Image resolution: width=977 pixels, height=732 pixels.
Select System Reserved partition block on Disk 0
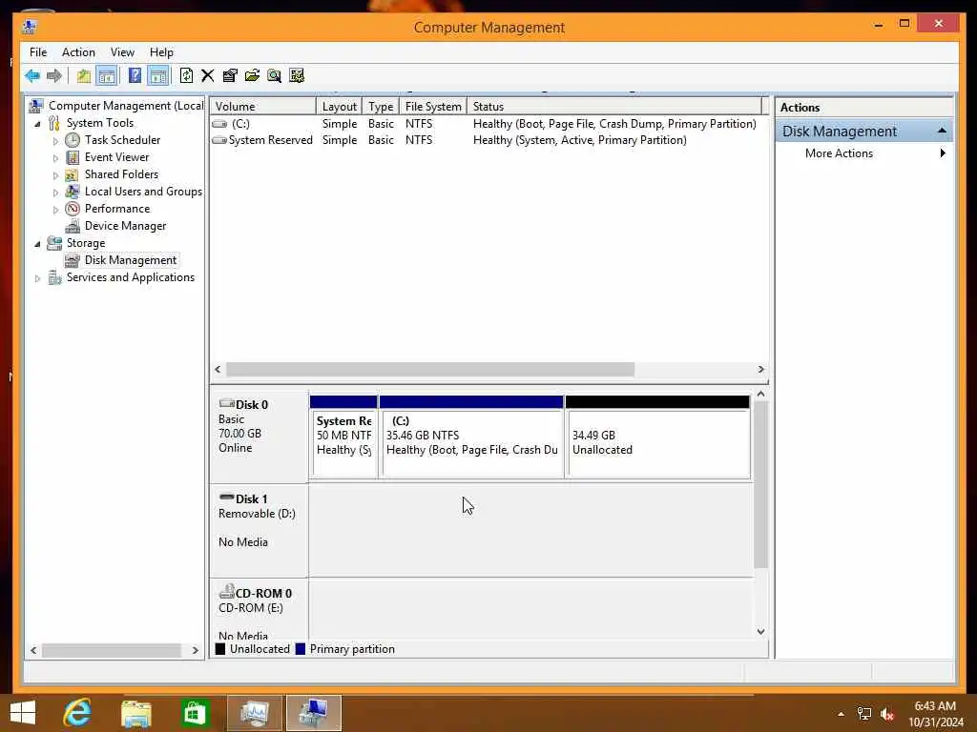pos(343,437)
